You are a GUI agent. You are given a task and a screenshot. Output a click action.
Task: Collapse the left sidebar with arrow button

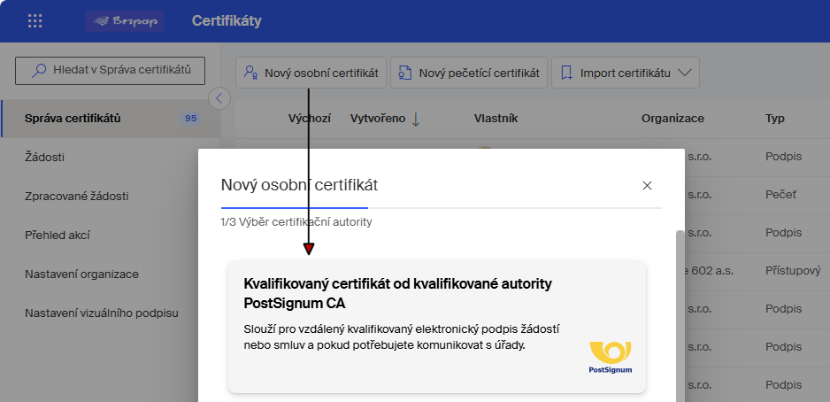tap(219, 97)
